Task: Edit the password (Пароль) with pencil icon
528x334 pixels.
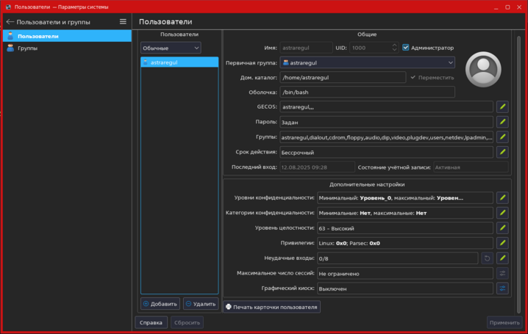Action: pyautogui.click(x=502, y=122)
